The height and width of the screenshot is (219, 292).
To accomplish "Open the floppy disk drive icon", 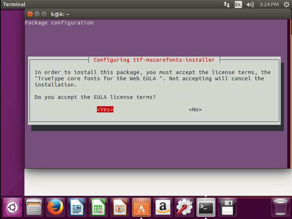I will [x=227, y=207].
